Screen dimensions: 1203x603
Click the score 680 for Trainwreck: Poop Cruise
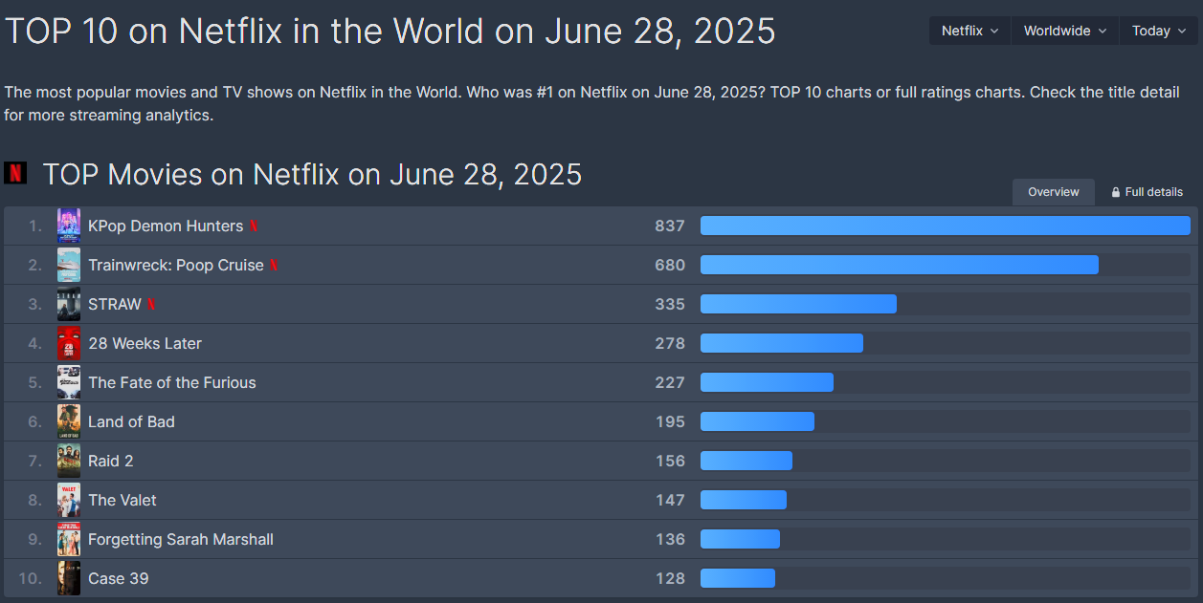click(x=670, y=265)
